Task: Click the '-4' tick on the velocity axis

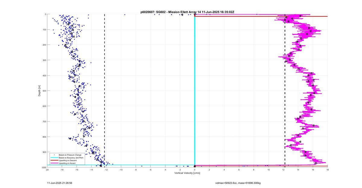Action: 165,170
